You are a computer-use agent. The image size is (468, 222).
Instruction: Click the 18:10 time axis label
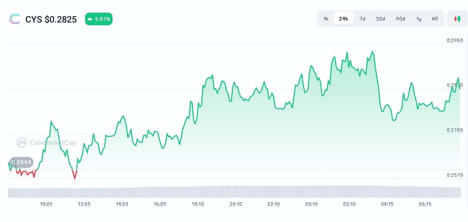click(198, 204)
